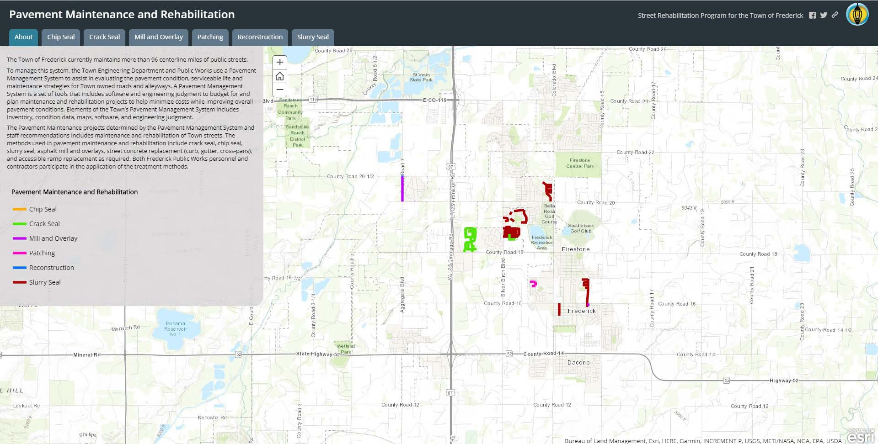Open the Reconstruction tab

260,37
